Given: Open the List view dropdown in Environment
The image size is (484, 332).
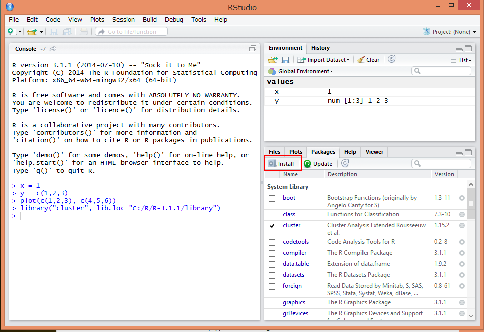Looking at the screenshot, I should [461, 60].
